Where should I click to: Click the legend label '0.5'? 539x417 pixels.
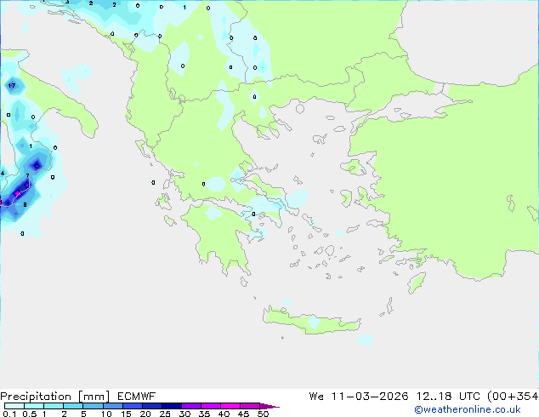[x=30, y=414]
